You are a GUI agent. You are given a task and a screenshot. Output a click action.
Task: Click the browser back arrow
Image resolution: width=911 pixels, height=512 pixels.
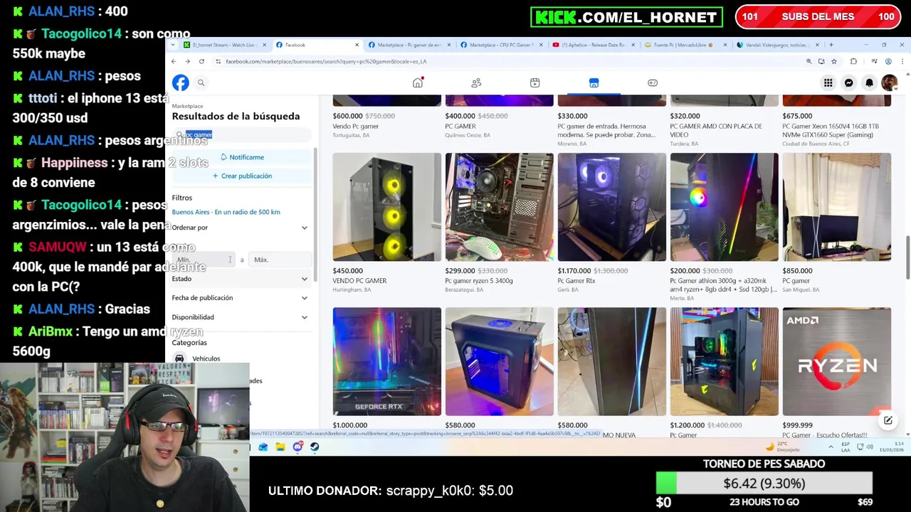tap(174, 62)
